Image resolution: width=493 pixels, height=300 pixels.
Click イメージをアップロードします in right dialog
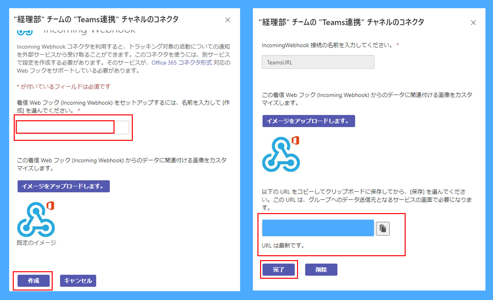(308, 121)
